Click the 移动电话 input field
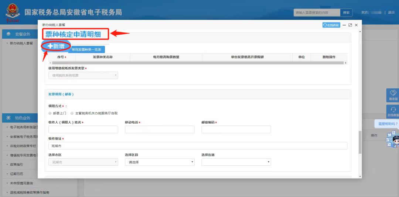The width and height of the screenshot is (399, 197). (160, 129)
